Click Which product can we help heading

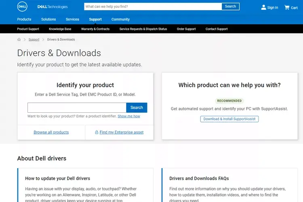click(x=229, y=85)
